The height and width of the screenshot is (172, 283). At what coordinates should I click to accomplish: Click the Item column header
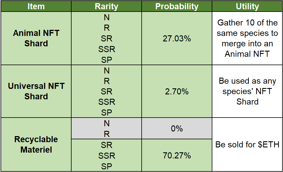pos(36,6)
